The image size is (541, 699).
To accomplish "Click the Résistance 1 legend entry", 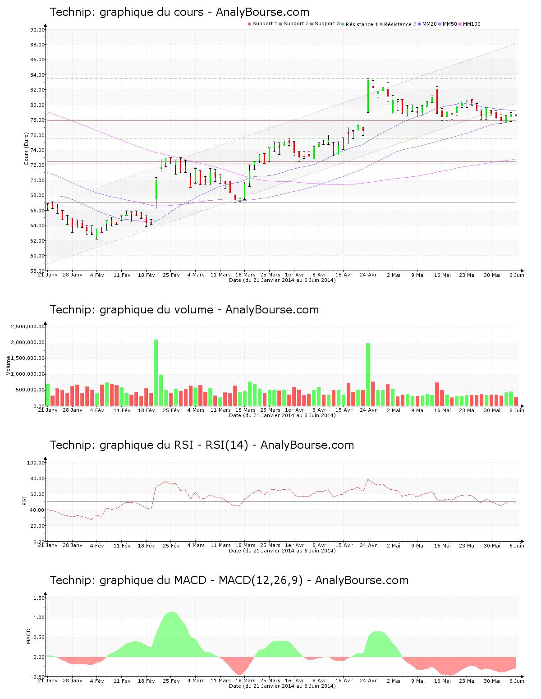I will (360, 24).
